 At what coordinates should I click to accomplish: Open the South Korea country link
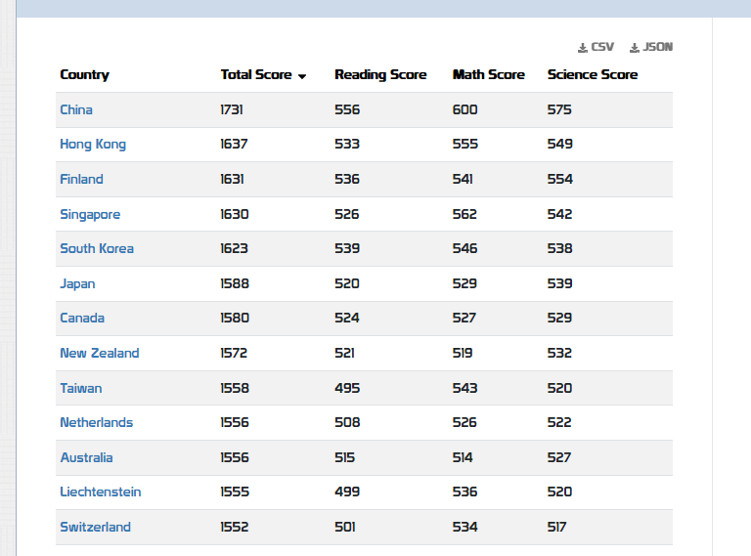[97, 248]
